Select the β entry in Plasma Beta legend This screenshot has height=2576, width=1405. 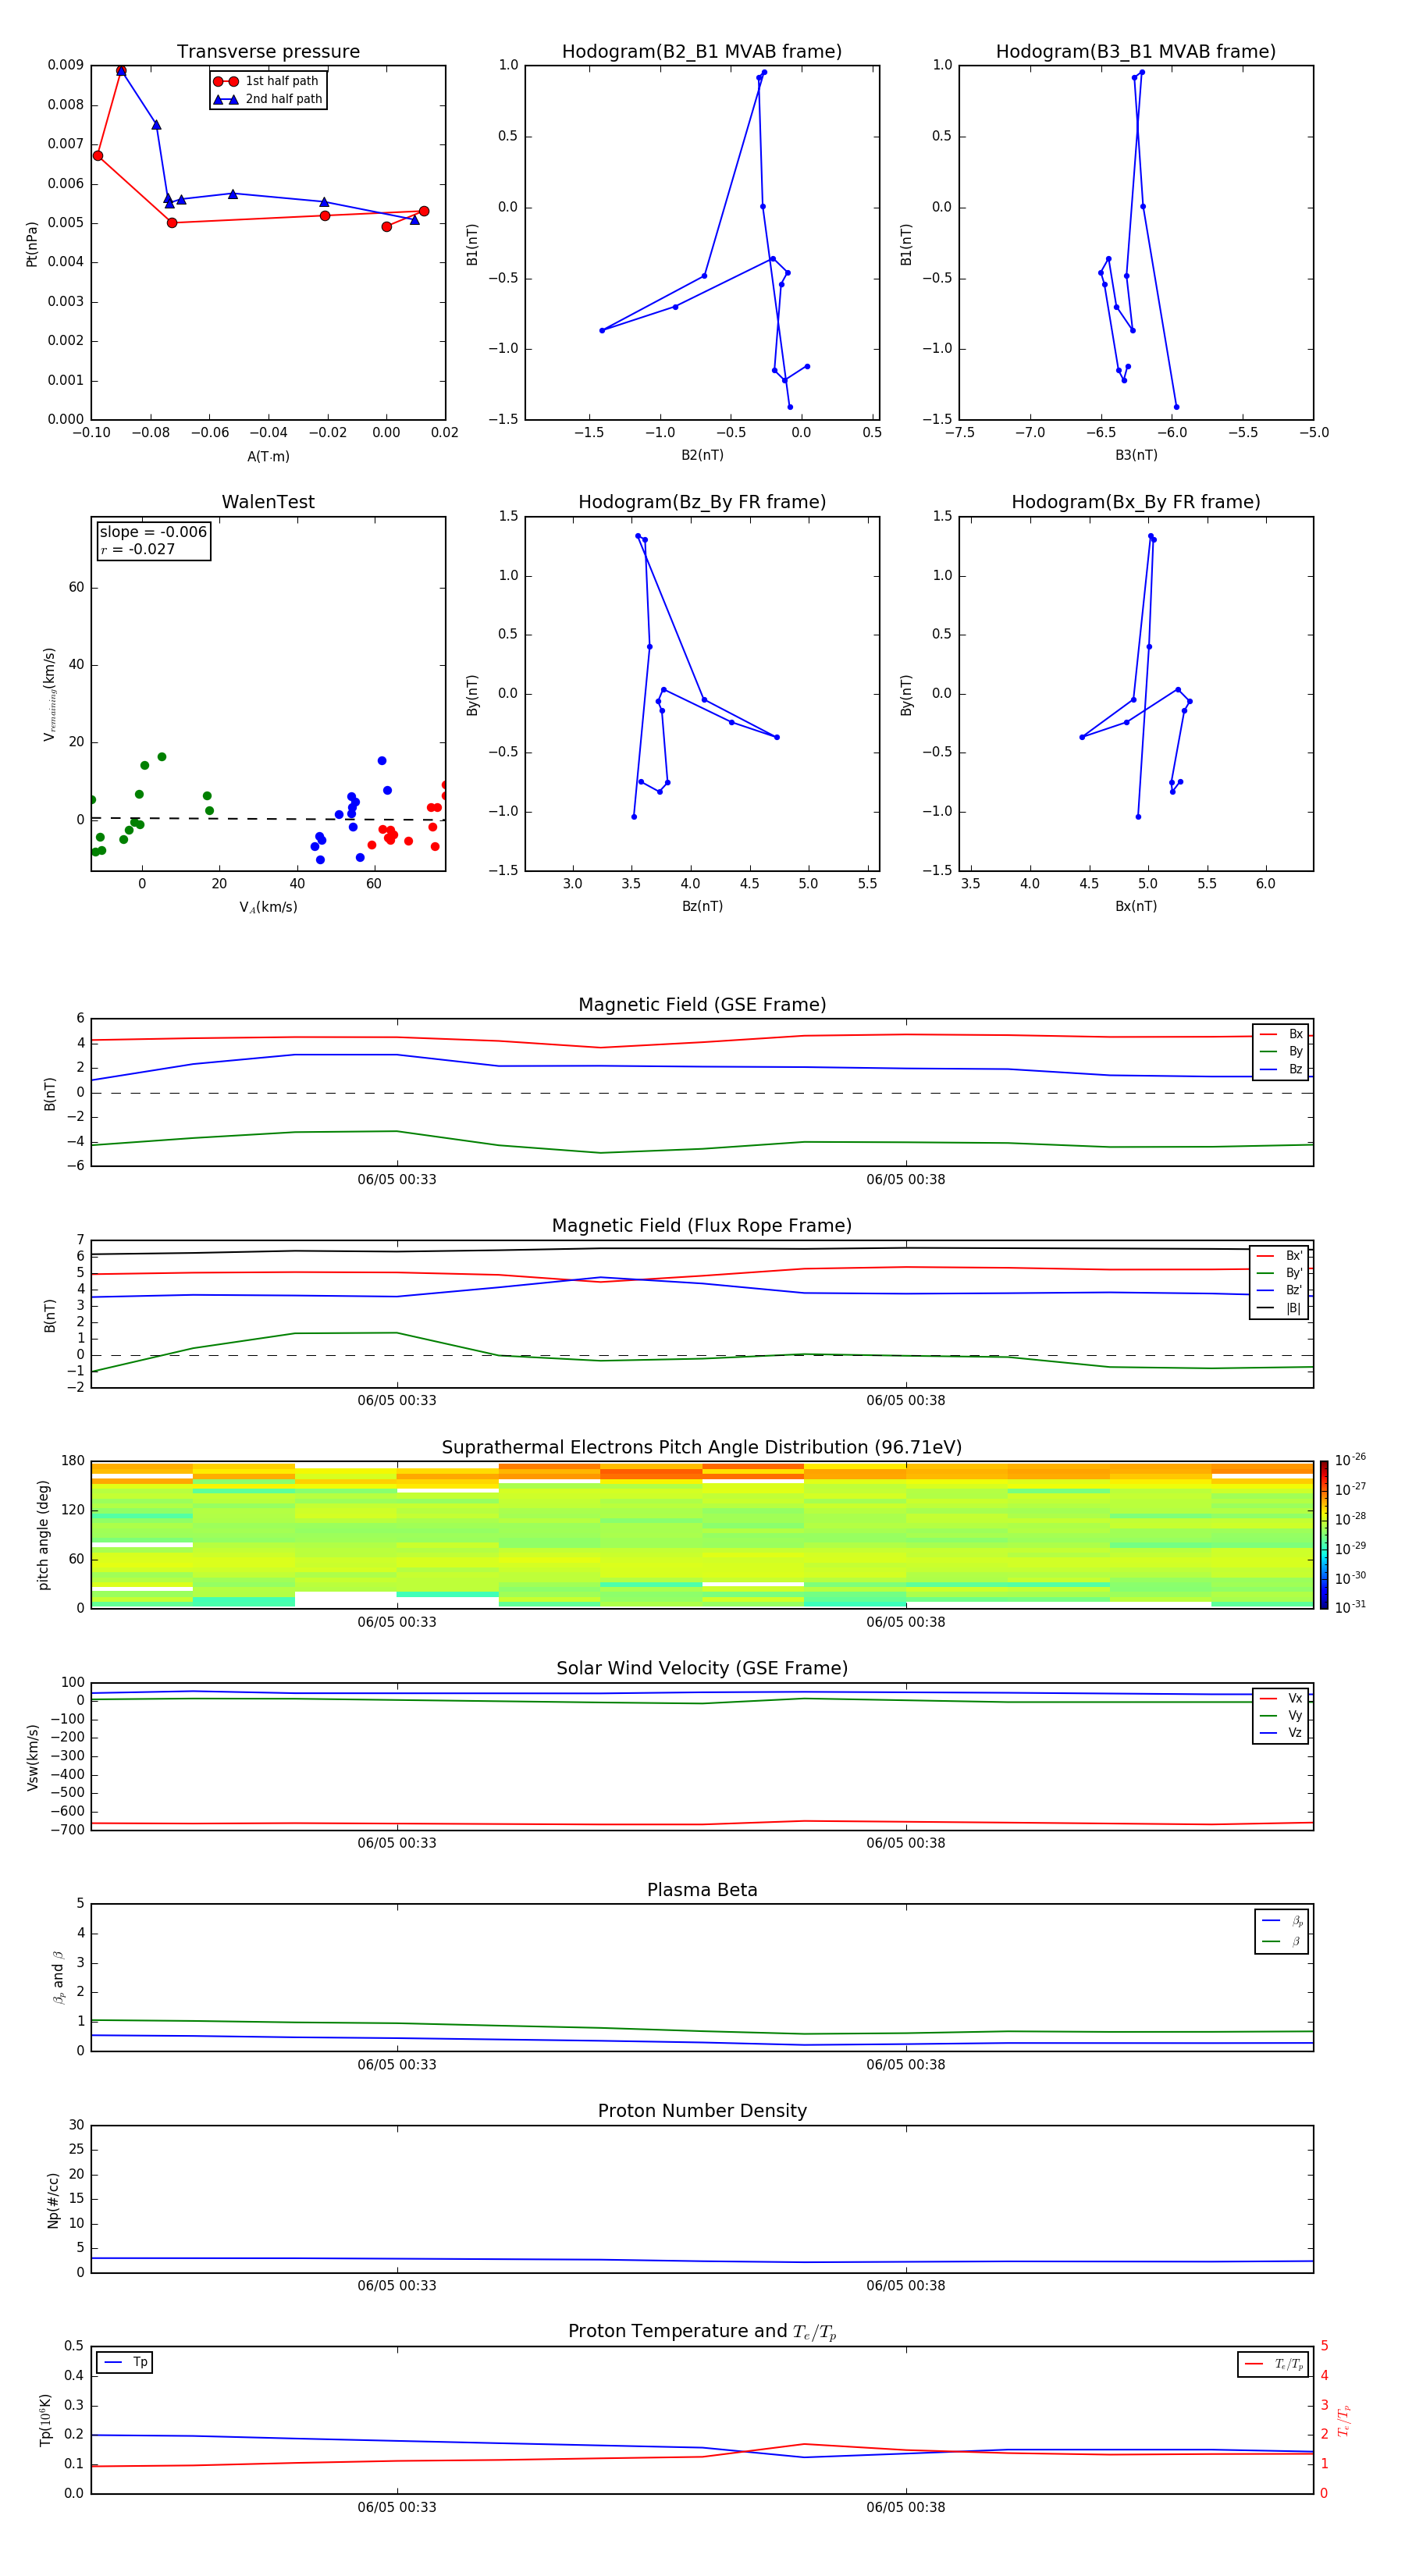tap(1282, 1941)
